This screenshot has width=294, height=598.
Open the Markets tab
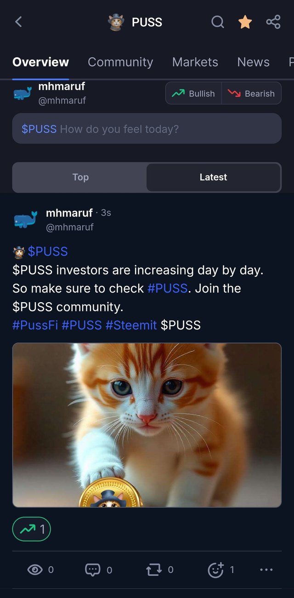coord(195,62)
